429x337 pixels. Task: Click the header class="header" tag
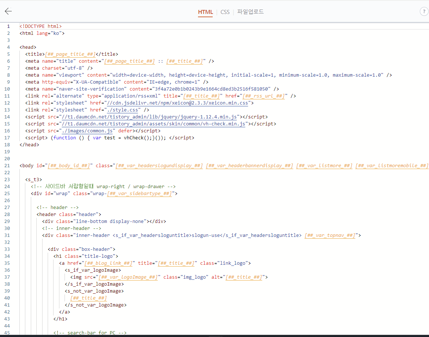point(69,215)
